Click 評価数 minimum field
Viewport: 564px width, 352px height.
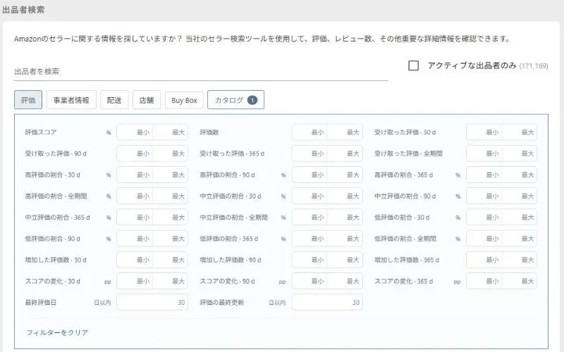(309, 132)
